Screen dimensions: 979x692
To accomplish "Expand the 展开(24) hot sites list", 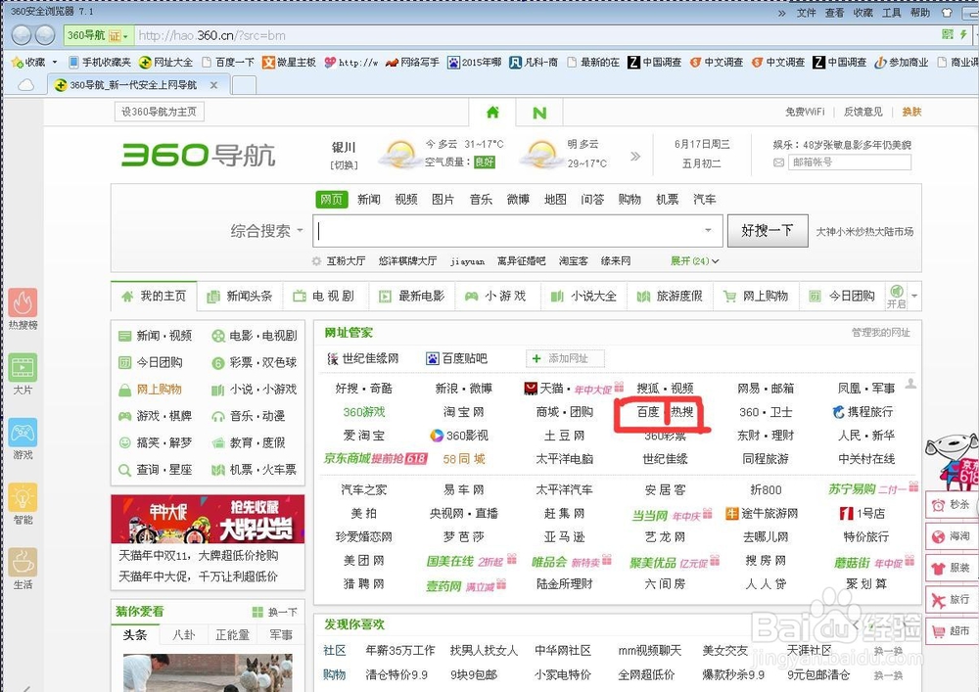I will (695, 260).
